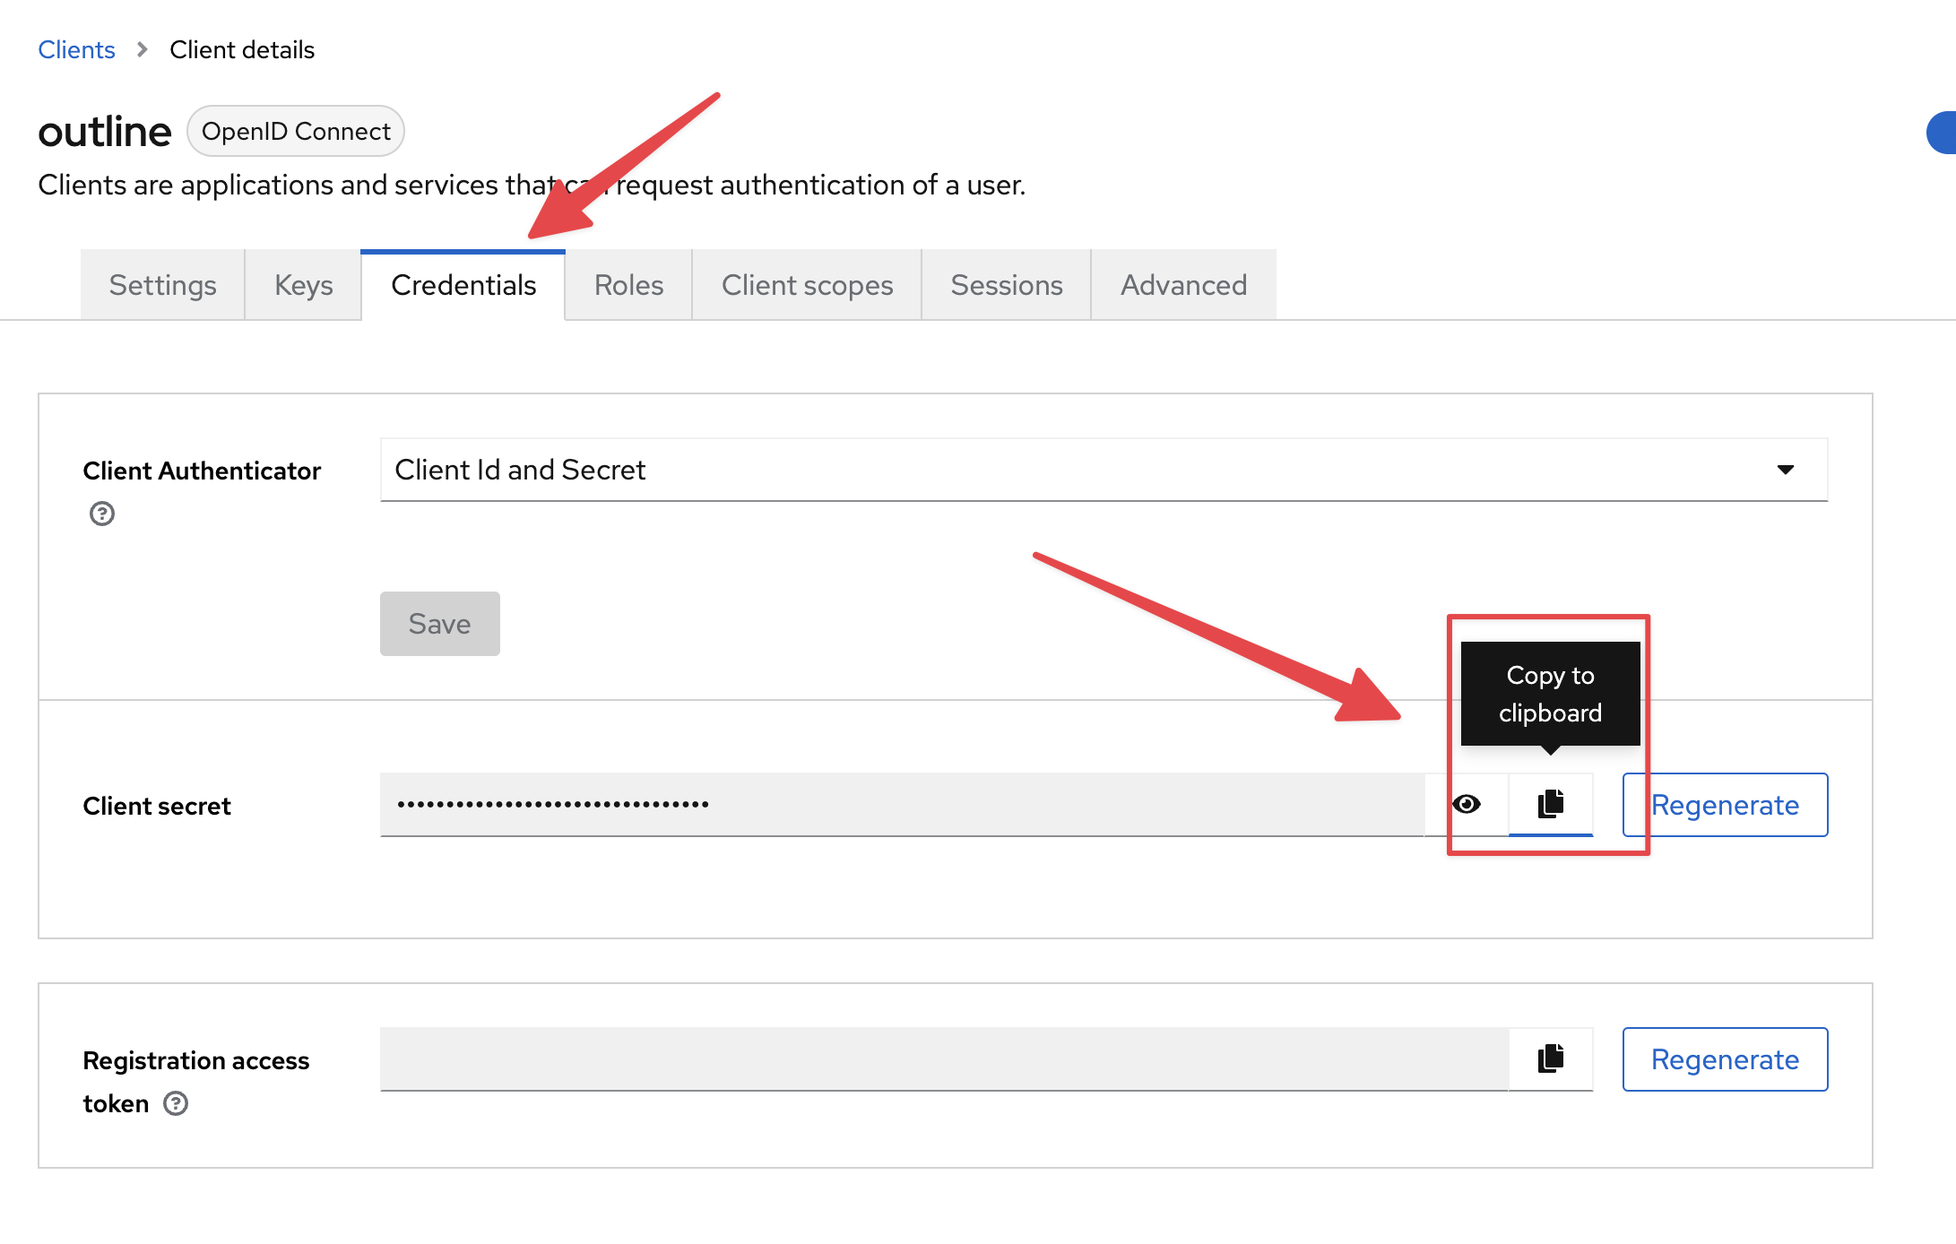Reveal the client secret with eye icon
The width and height of the screenshot is (1956, 1244).
tap(1467, 804)
